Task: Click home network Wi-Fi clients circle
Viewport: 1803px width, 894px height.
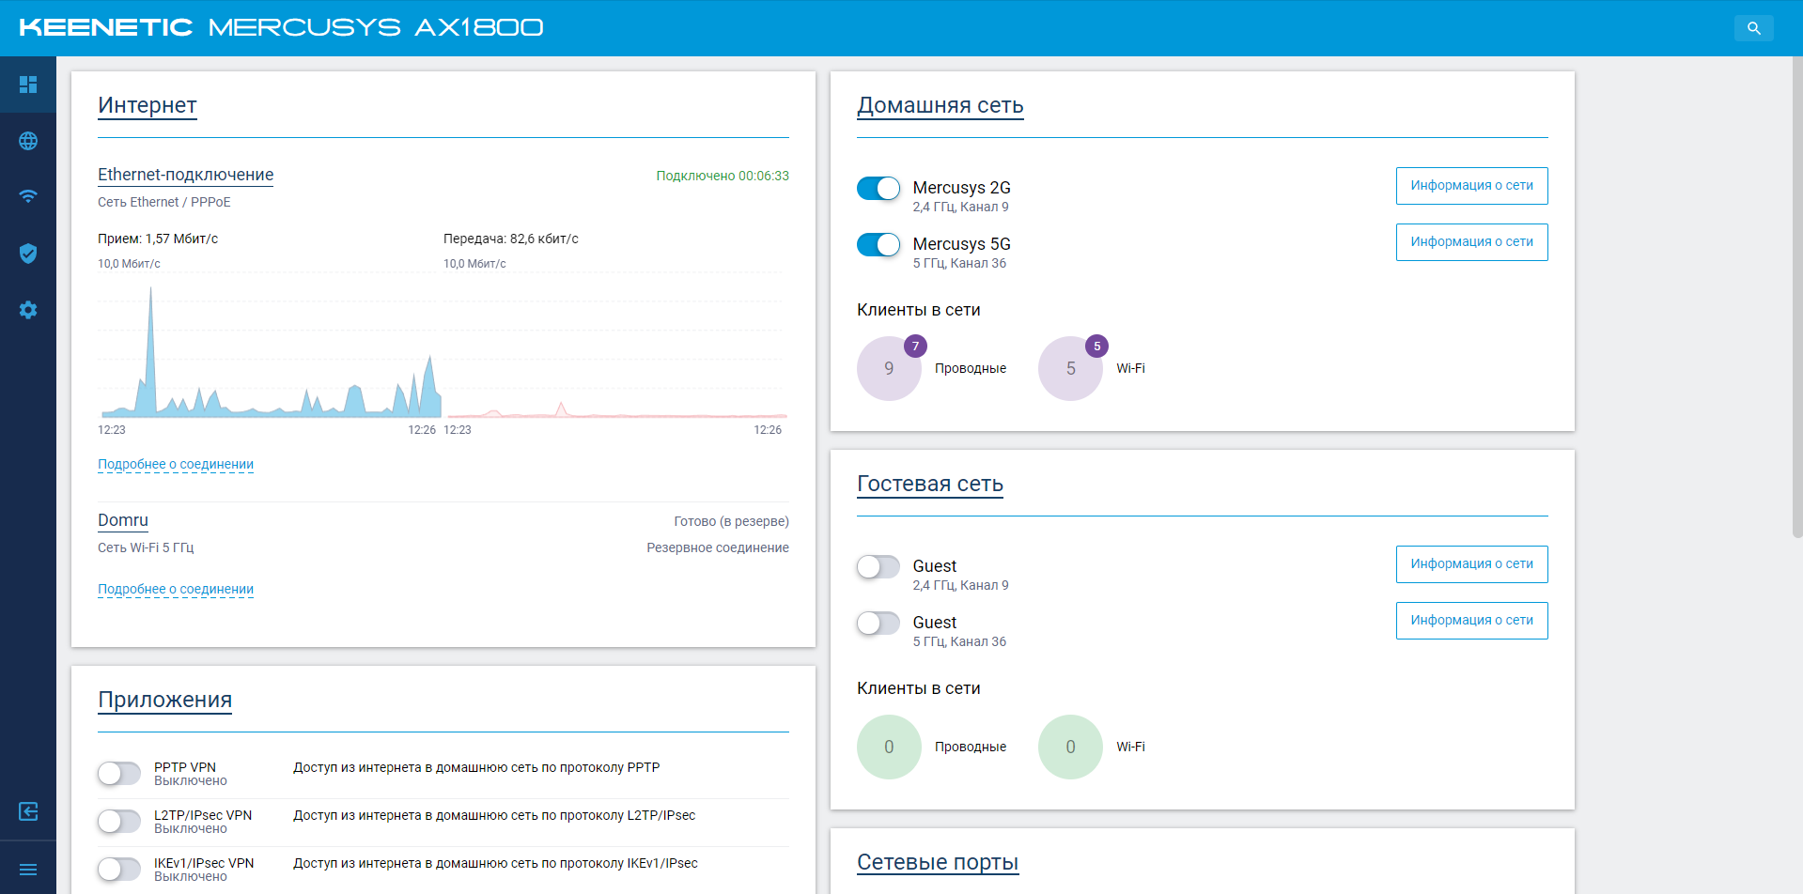Action: [x=1070, y=369]
